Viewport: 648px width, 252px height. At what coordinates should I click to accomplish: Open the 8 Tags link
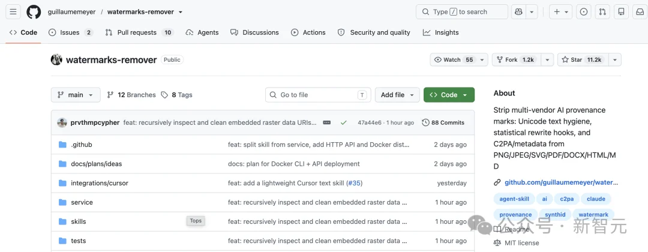pyautogui.click(x=176, y=95)
